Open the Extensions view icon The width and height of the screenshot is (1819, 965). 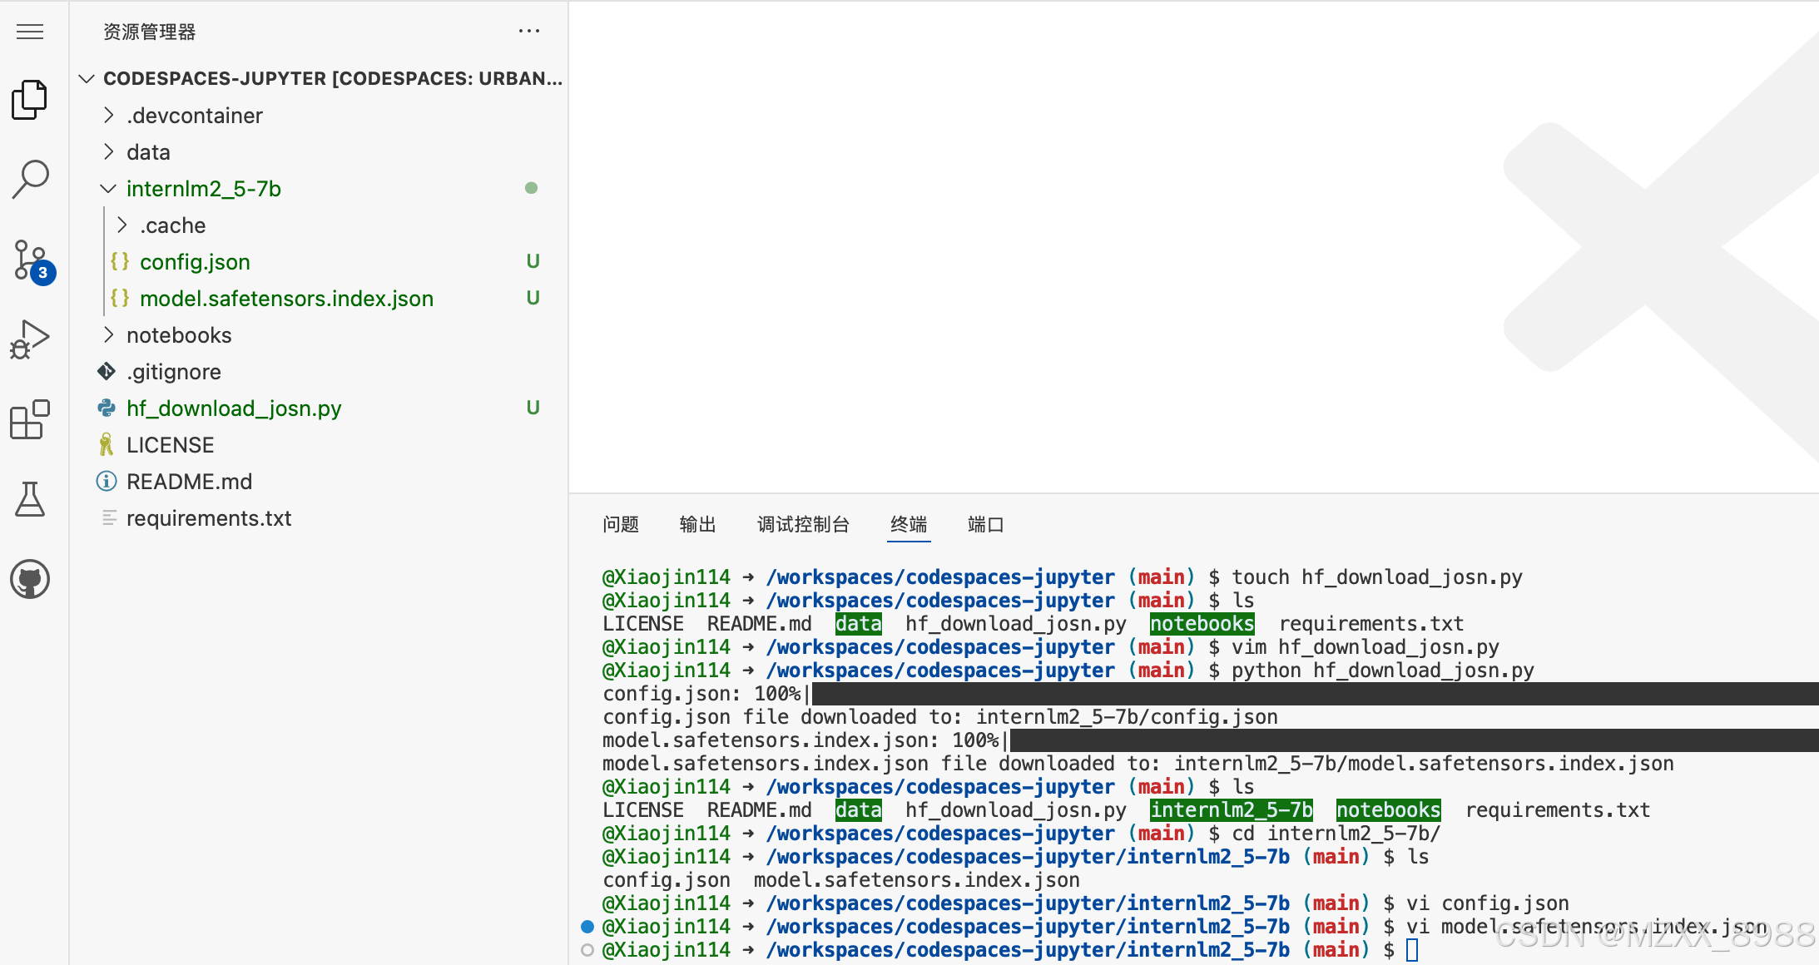30,419
